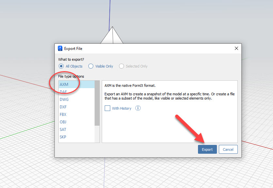Click the file type list scrollbar thumb
273x188 pixels.
pyautogui.click(x=97, y=103)
